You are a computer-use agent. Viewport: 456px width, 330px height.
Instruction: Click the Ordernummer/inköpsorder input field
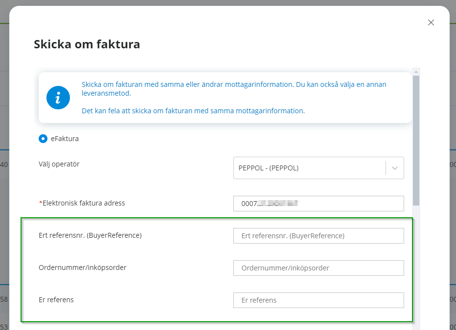tap(319, 268)
